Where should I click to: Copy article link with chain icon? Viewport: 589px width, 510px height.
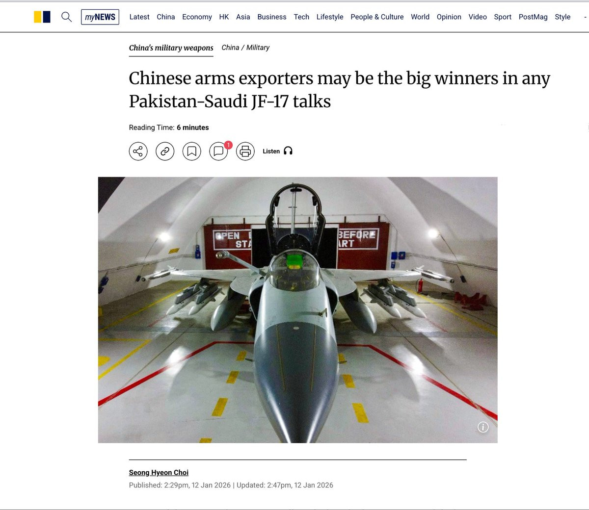(x=165, y=151)
